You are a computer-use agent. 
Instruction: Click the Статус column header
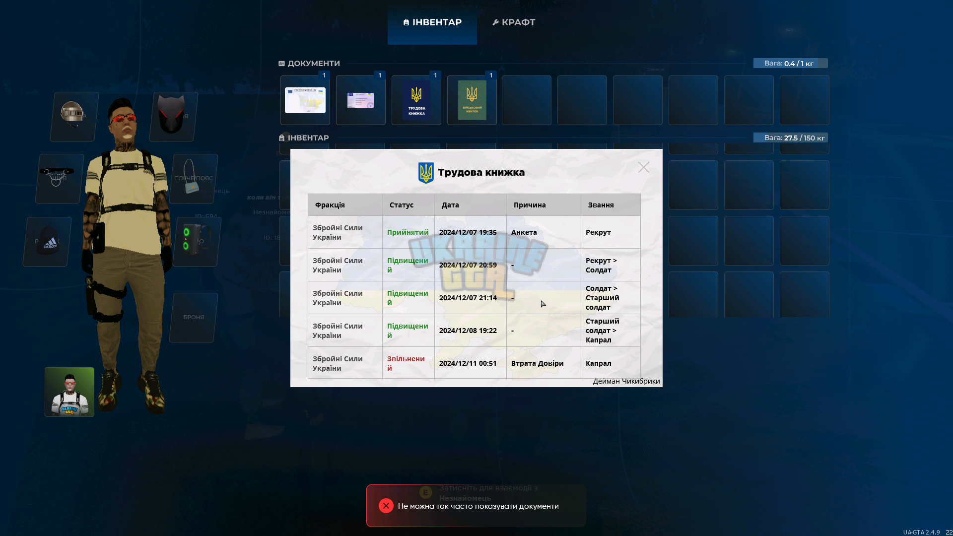click(x=408, y=205)
